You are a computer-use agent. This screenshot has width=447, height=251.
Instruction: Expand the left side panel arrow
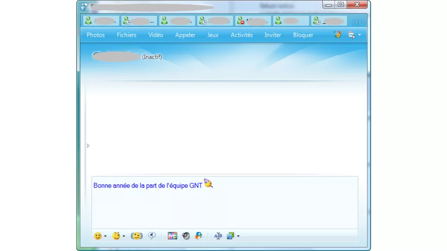click(x=88, y=145)
